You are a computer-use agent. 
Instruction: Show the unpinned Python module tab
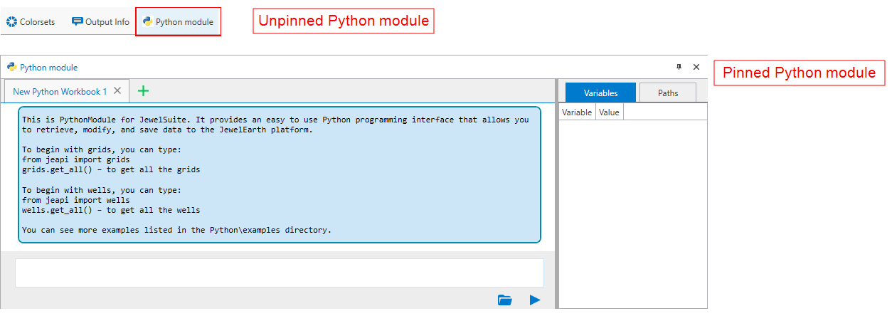pyautogui.click(x=178, y=22)
